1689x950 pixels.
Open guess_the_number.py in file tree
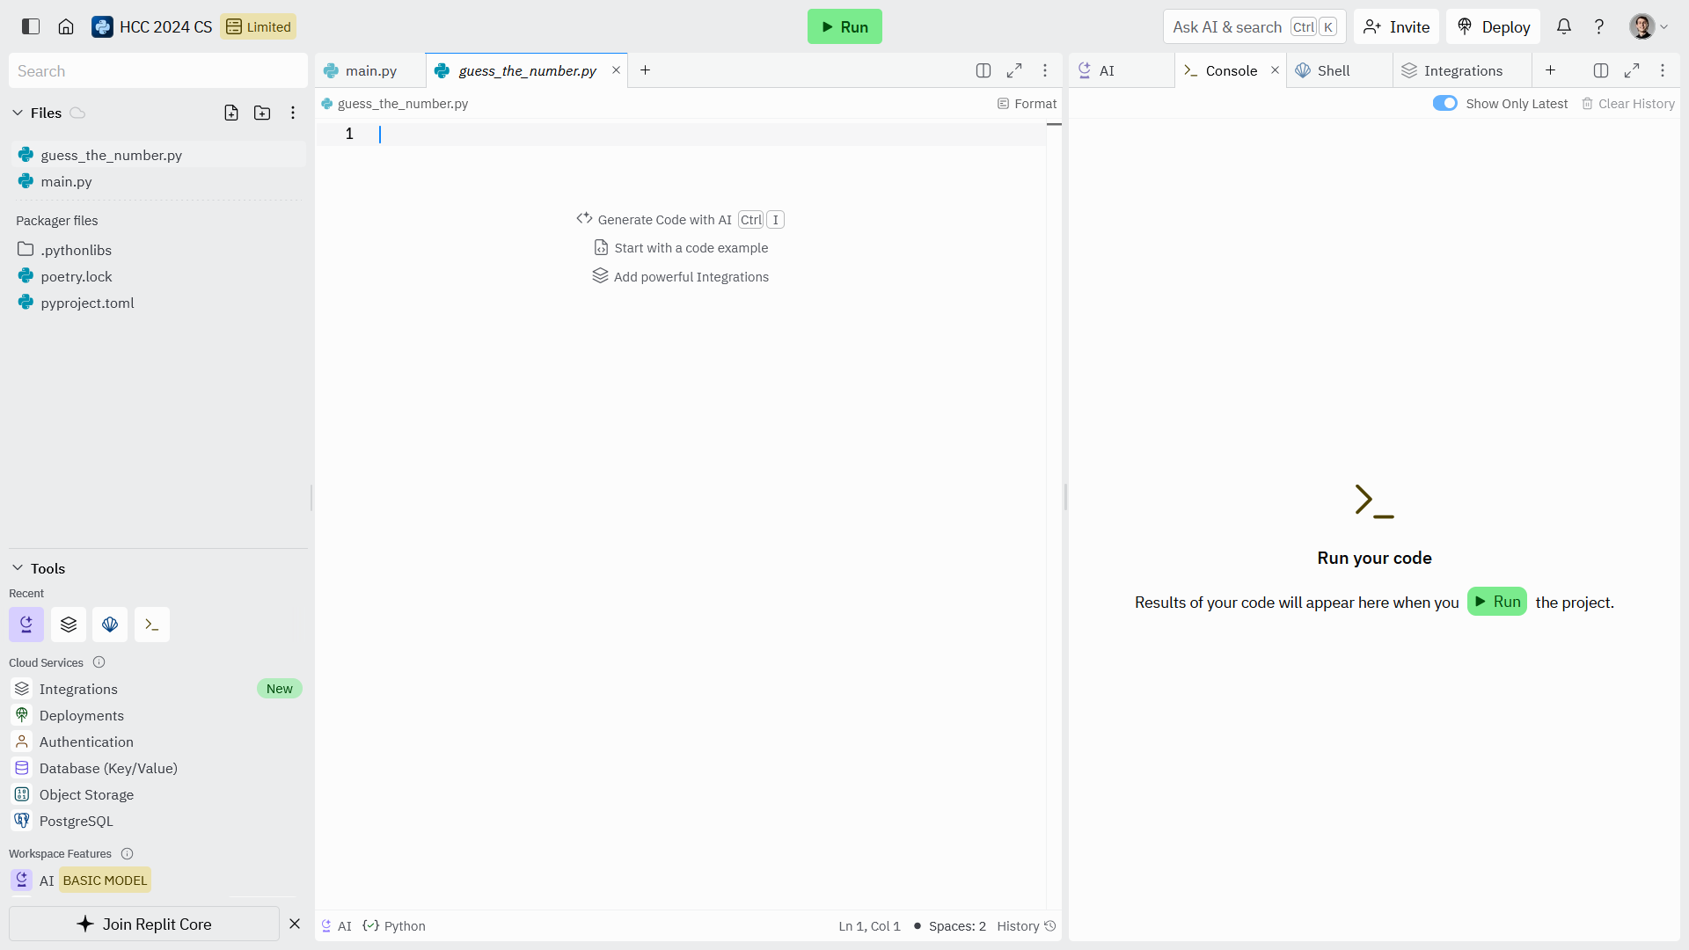coord(158,155)
